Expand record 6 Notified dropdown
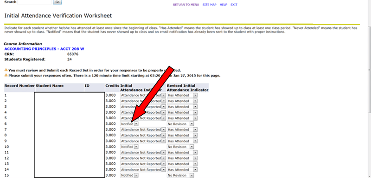 tap(129, 124)
